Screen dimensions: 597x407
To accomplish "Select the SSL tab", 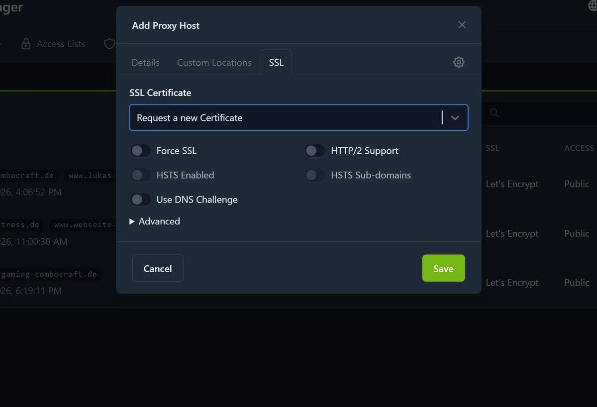I will (276, 63).
